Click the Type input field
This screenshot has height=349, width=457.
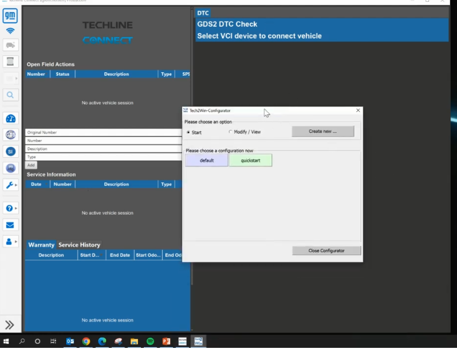coord(103,157)
